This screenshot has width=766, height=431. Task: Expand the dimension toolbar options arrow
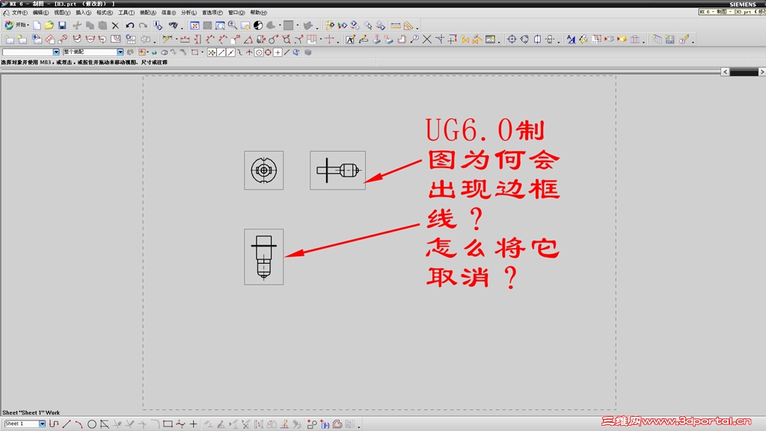click(338, 41)
